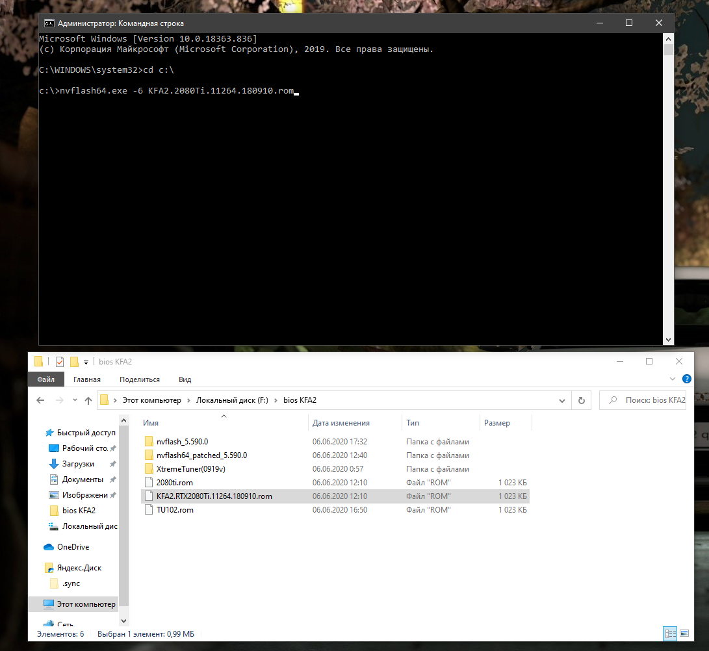Image resolution: width=709 pixels, height=651 pixels.
Task: Open Explorer Help question mark icon
Action: tap(686, 379)
